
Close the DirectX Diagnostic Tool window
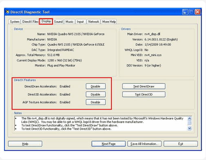pyautogui.click(x=197, y=12)
